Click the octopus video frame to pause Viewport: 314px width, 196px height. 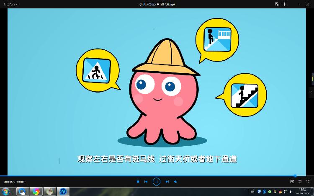tap(157, 92)
